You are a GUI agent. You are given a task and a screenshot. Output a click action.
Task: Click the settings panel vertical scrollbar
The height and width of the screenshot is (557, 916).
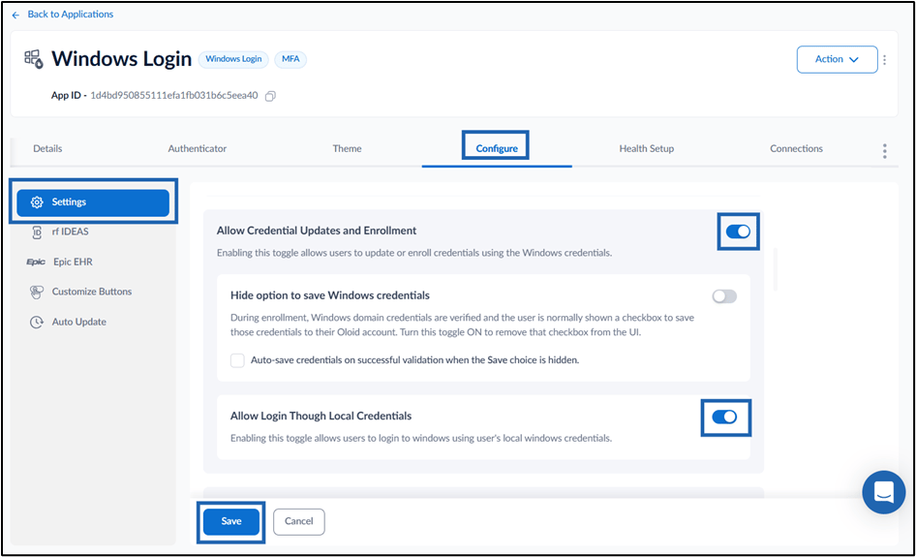[x=776, y=269]
